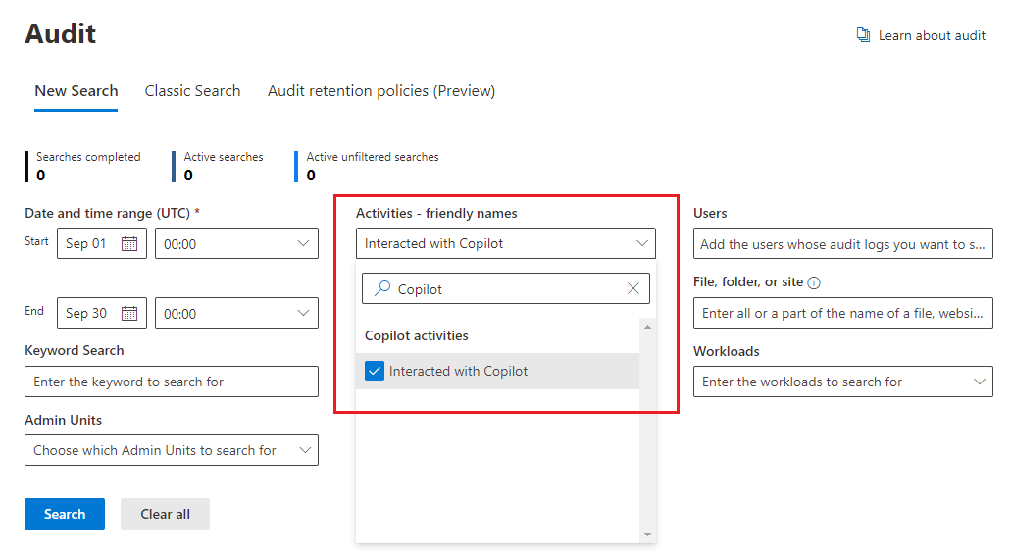
Task: Expand the End time 00:00 dropdown
Action: [302, 314]
